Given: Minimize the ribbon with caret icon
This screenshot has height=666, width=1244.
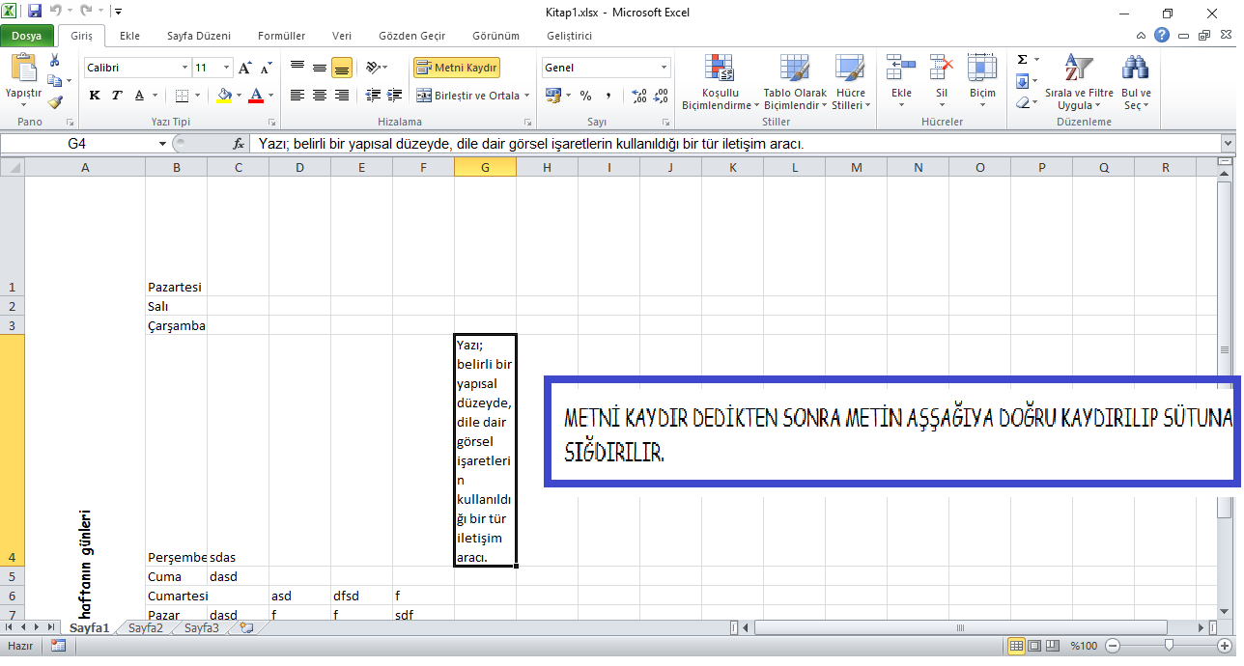Looking at the screenshot, I should (1143, 36).
